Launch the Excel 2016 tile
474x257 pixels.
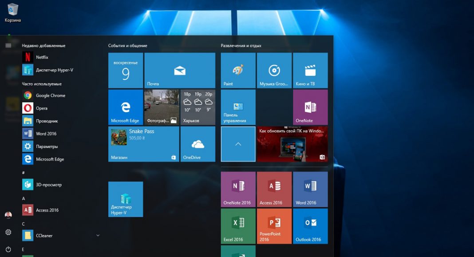coord(238,226)
